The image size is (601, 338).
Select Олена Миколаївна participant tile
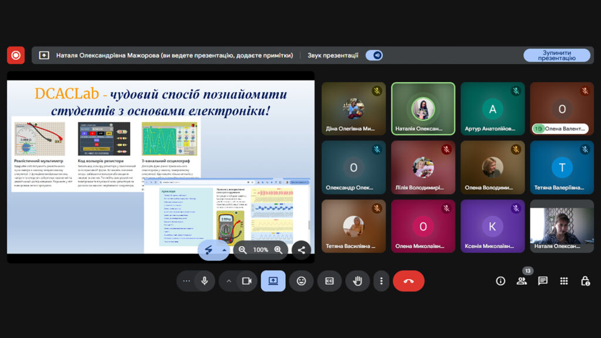(423, 226)
